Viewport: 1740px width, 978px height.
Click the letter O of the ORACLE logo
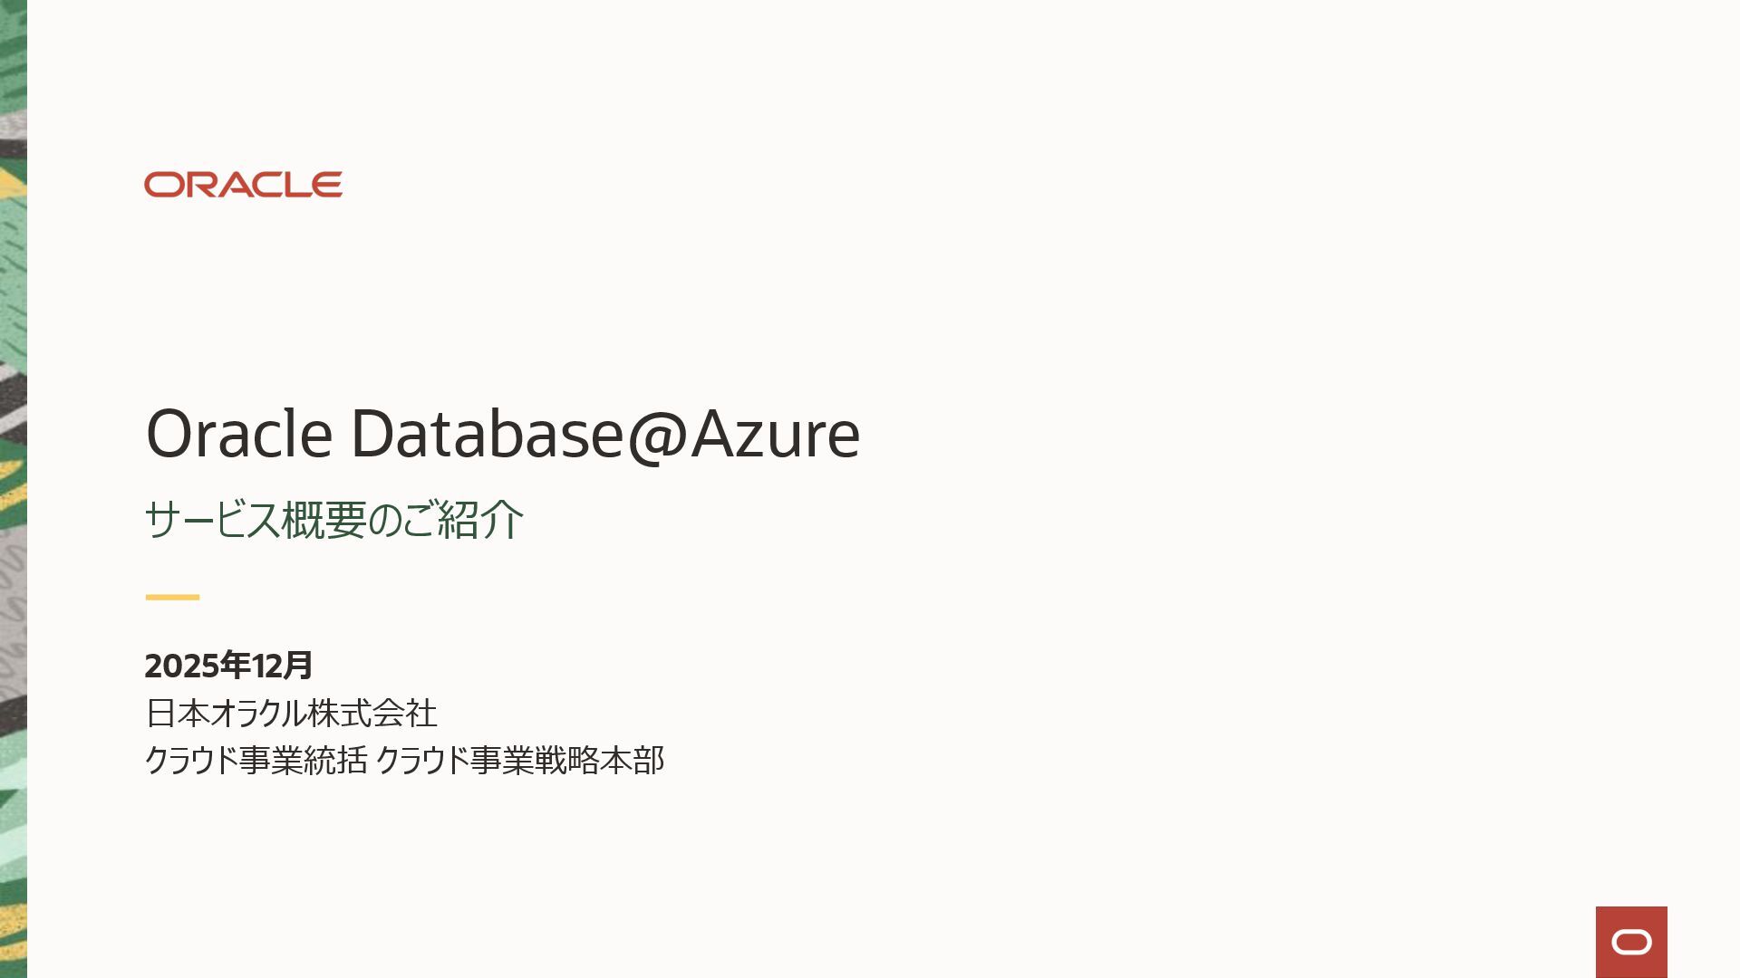click(x=160, y=185)
